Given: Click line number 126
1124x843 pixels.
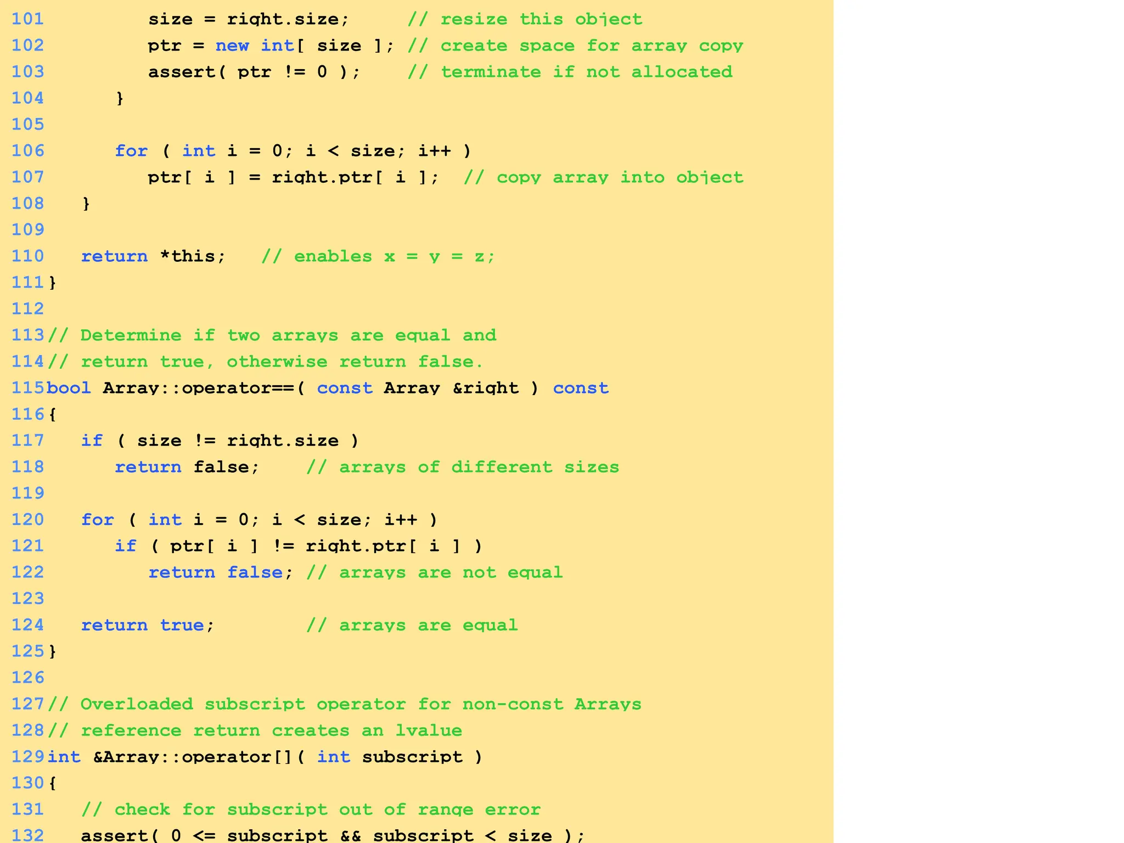Looking at the screenshot, I should click(x=28, y=678).
